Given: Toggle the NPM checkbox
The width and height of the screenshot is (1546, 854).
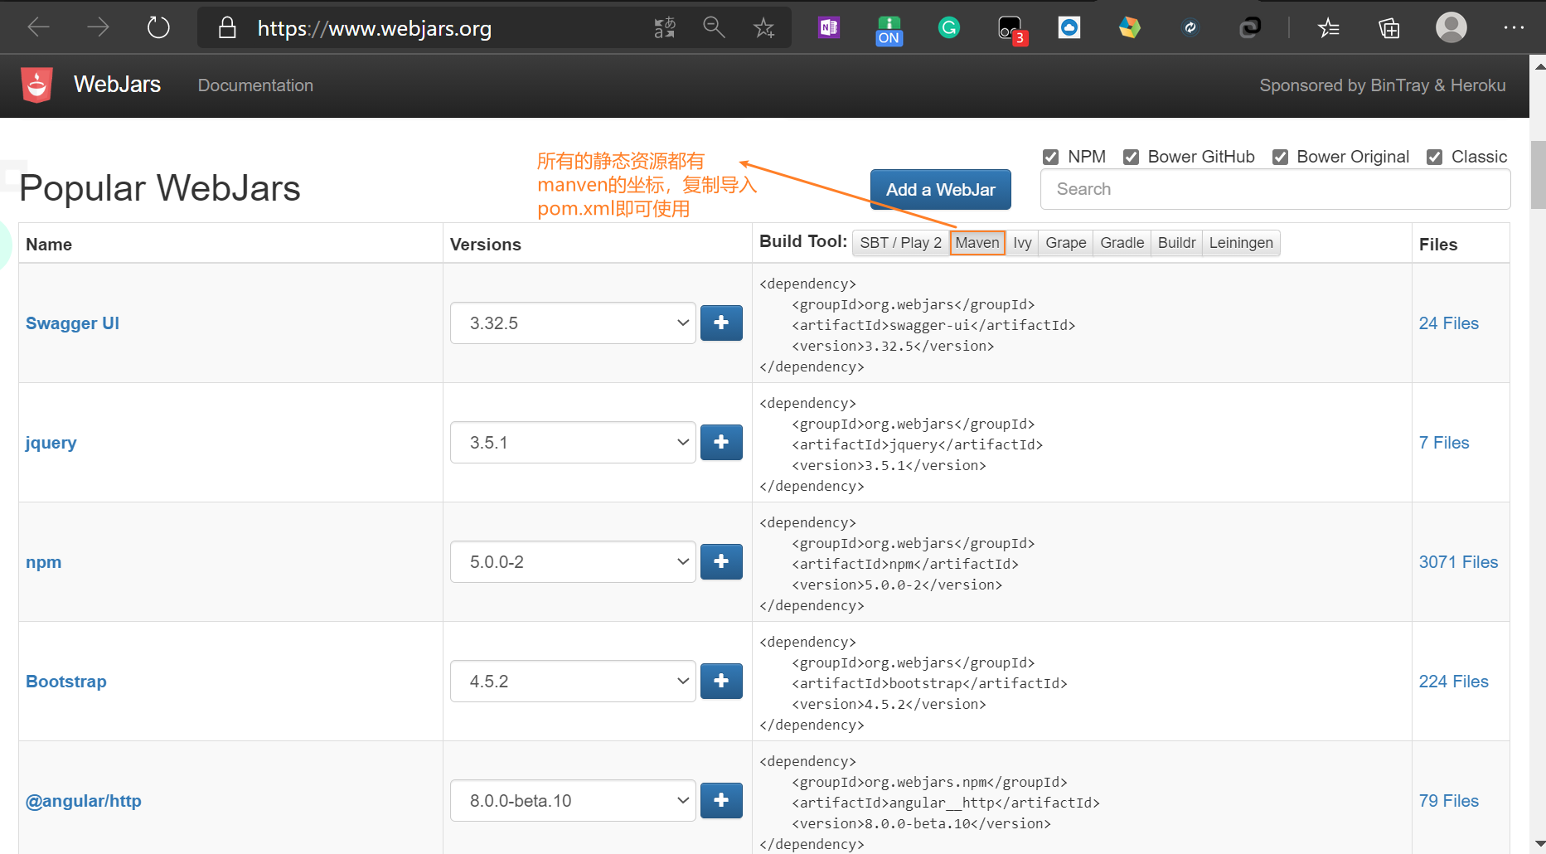Looking at the screenshot, I should [1050, 157].
